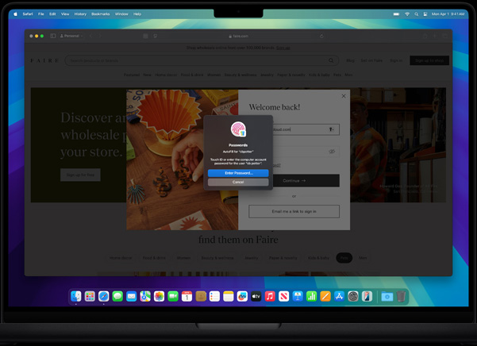
Task: Open the Blog link
Action: [x=350, y=60]
